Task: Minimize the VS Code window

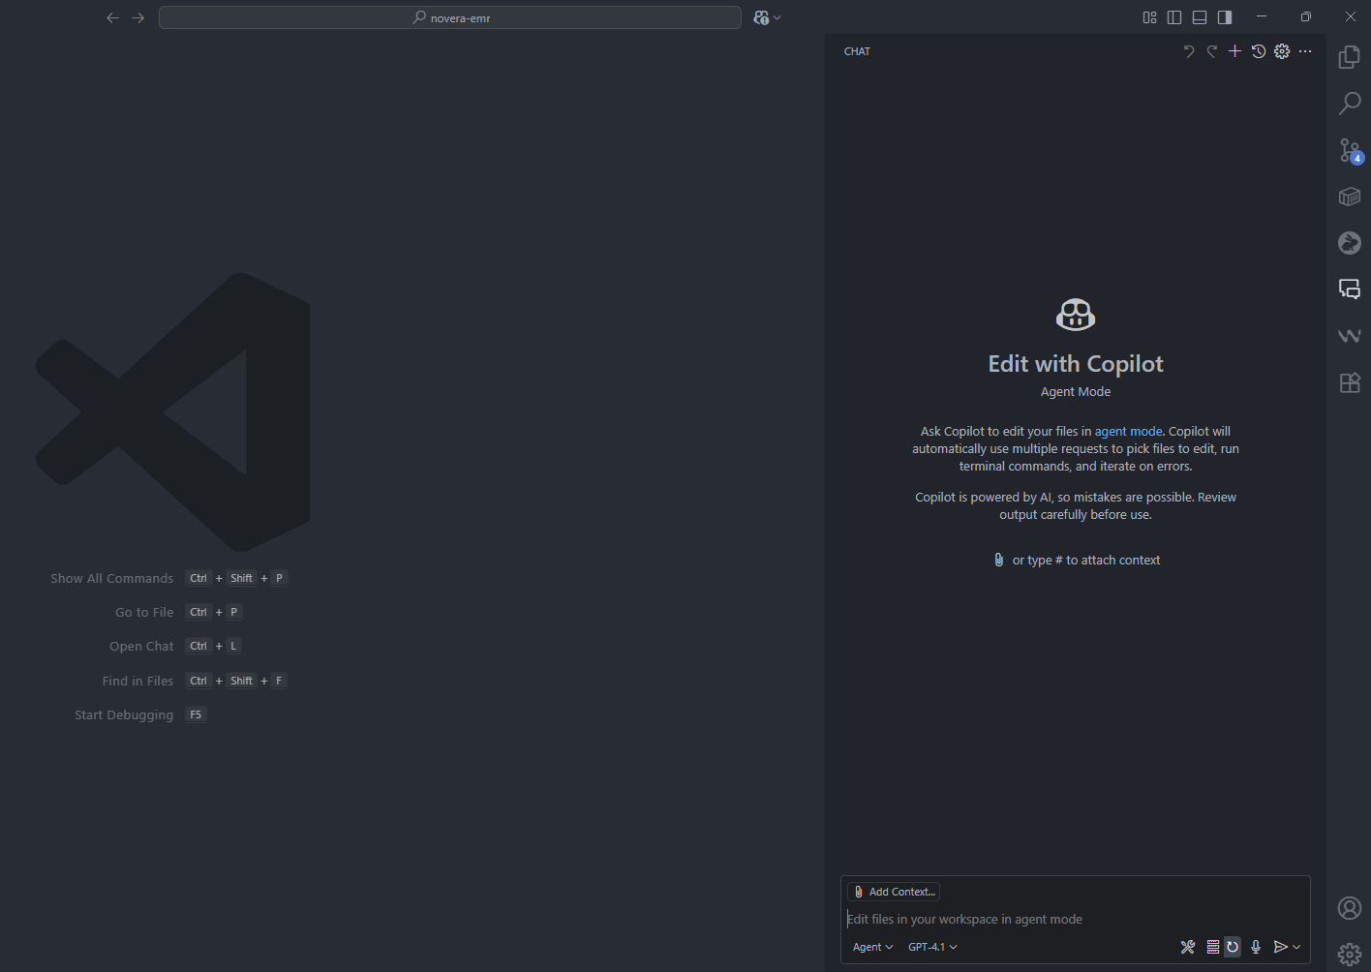Action: [1261, 17]
